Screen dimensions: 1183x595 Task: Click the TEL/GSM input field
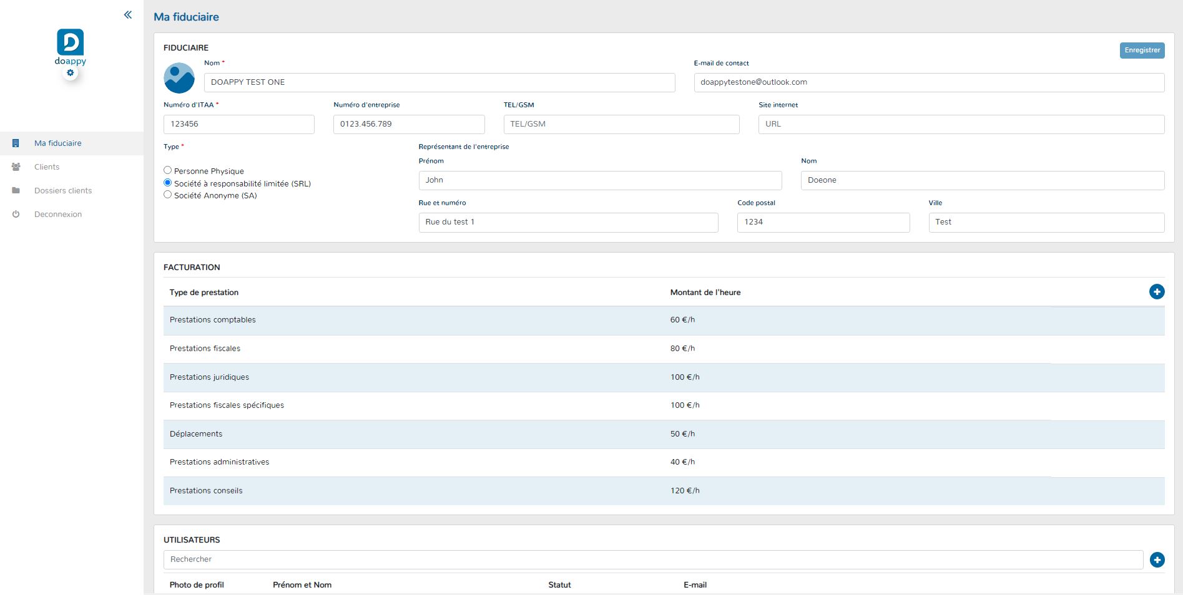(621, 124)
